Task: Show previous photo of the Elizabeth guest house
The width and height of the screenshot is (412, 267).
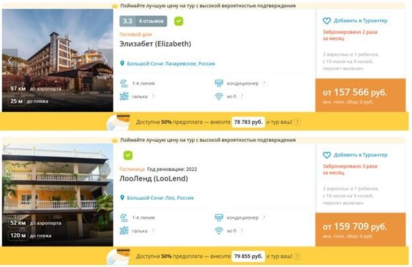Action: [x=10, y=61]
